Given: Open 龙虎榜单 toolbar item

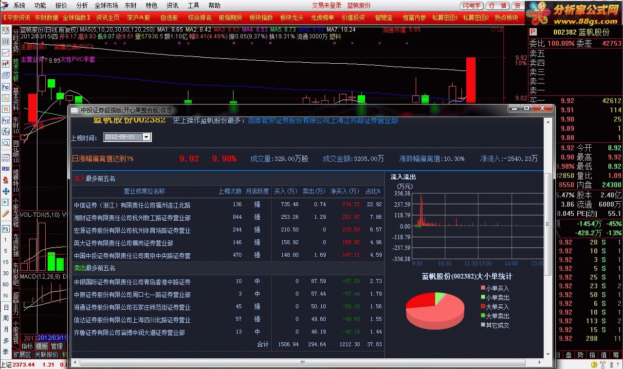Looking at the screenshot, I should pos(322,18).
